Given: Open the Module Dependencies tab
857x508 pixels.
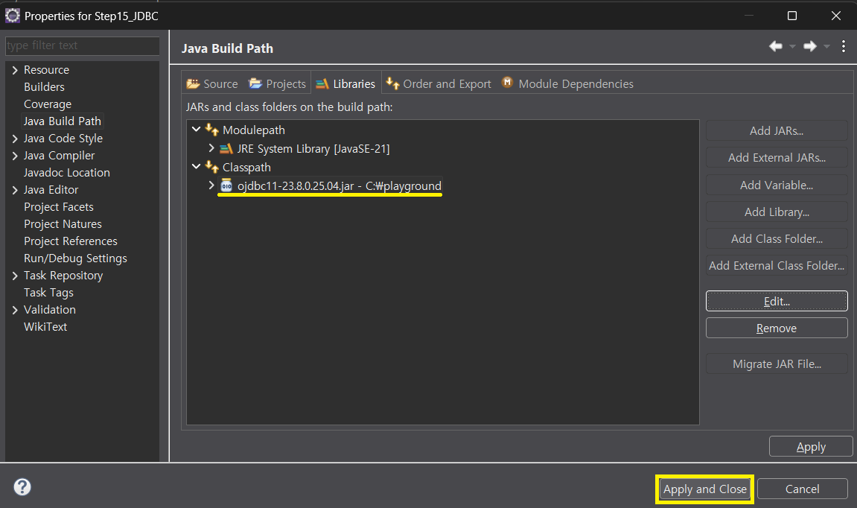Looking at the screenshot, I should click(567, 83).
